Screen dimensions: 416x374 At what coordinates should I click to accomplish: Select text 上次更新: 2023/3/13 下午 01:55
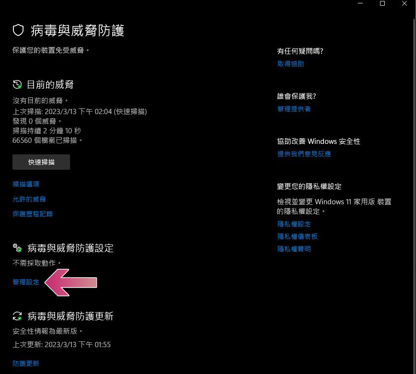tap(61, 345)
